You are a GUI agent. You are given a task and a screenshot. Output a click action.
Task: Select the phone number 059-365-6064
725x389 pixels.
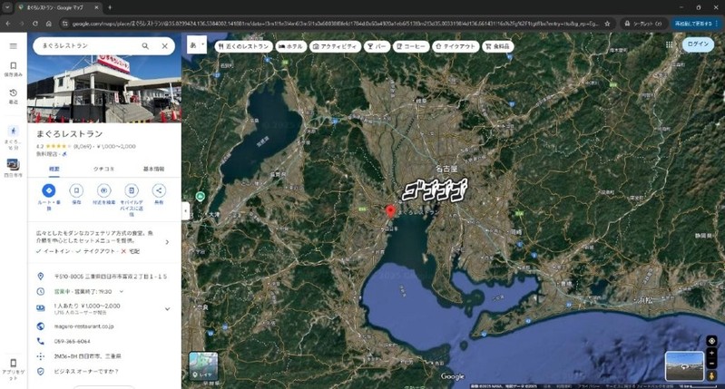pyautogui.click(x=72, y=342)
